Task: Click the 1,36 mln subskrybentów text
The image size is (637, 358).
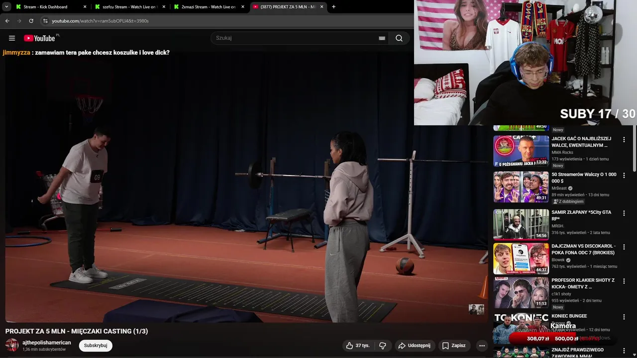Action: coord(44,350)
